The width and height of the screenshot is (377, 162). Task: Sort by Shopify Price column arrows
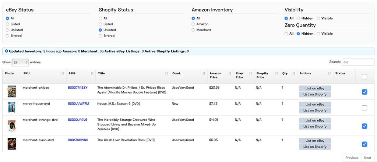tap(276, 74)
